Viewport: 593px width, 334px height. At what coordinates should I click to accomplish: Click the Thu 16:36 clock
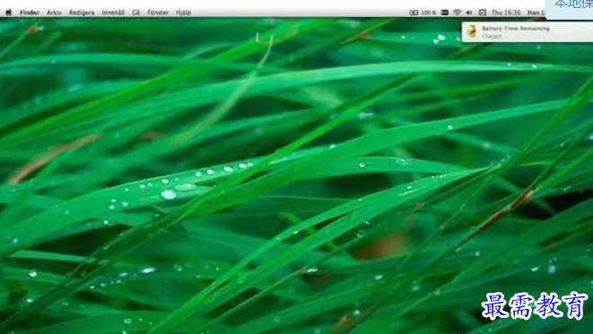point(506,13)
